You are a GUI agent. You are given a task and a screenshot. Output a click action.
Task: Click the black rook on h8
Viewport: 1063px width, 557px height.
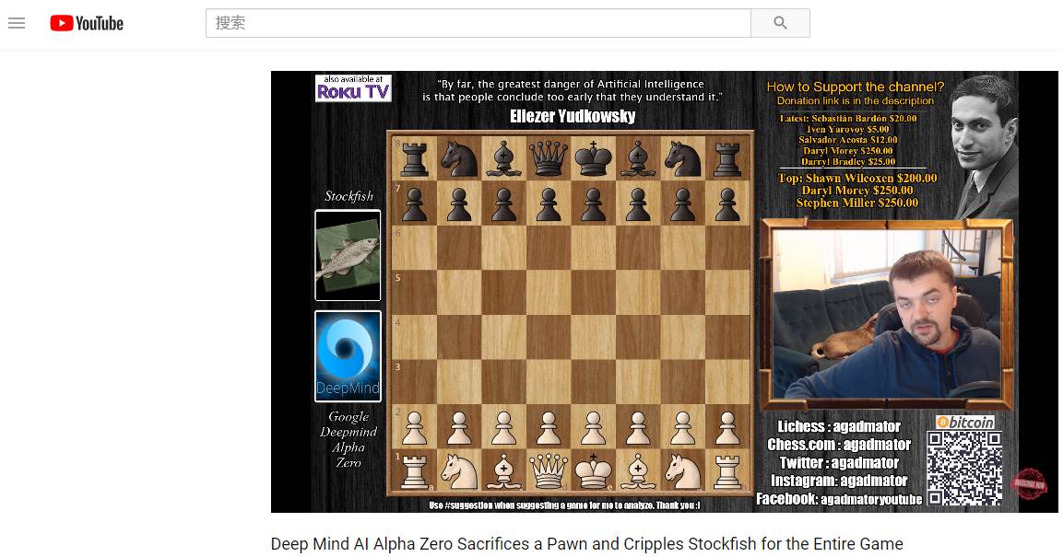point(727,159)
